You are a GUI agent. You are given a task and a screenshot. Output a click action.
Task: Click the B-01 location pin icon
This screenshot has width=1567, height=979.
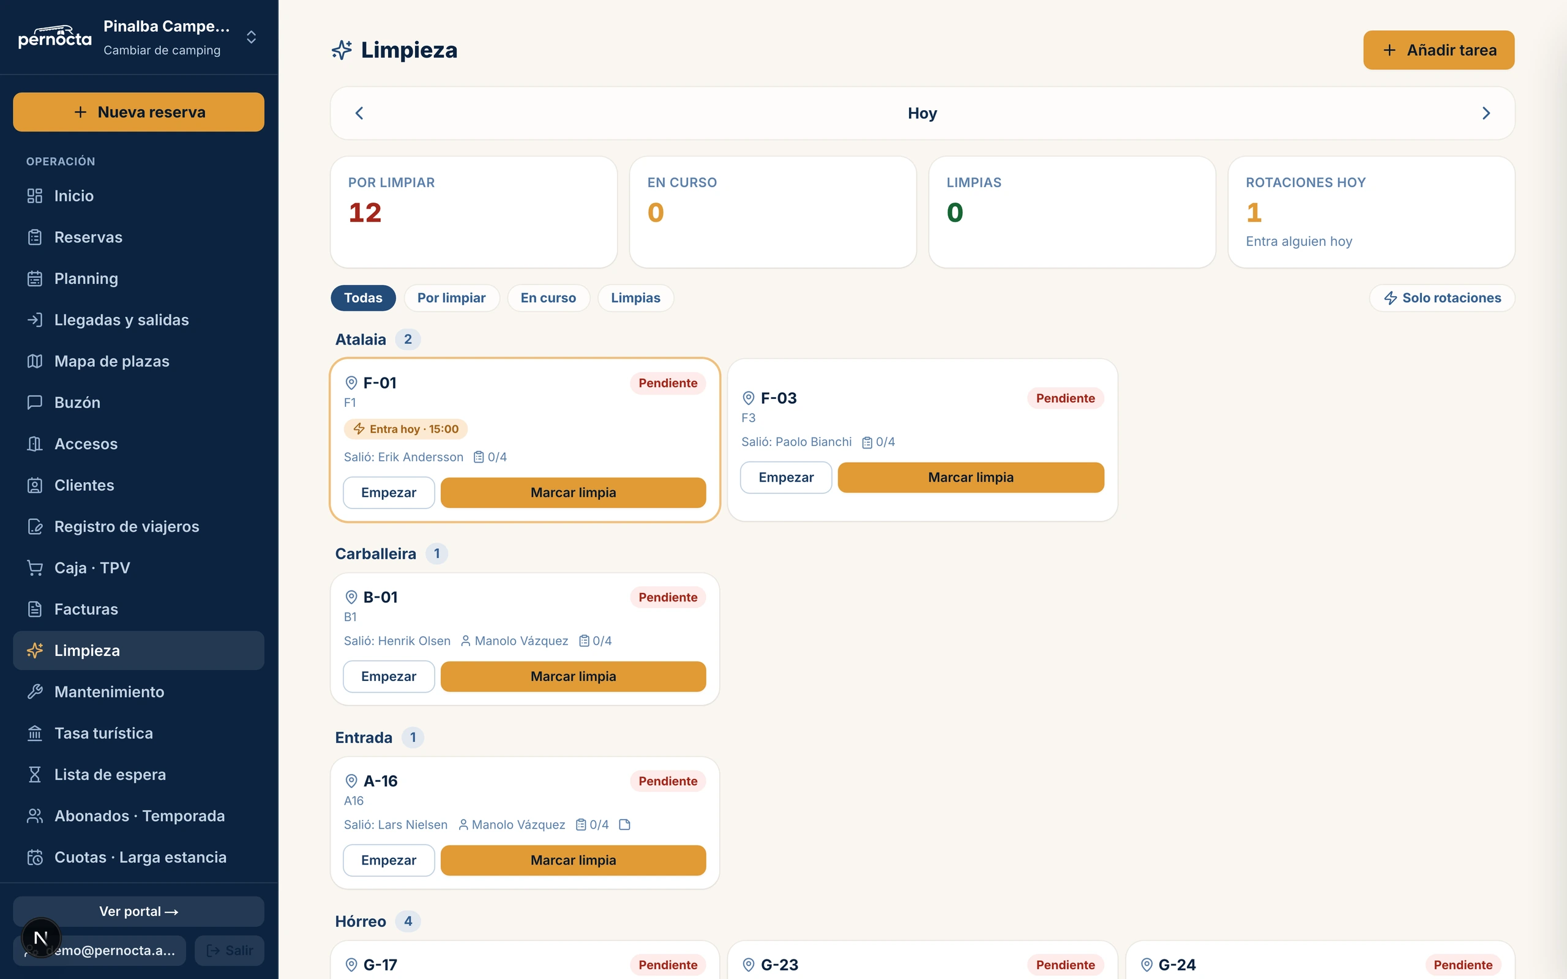click(351, 597)
